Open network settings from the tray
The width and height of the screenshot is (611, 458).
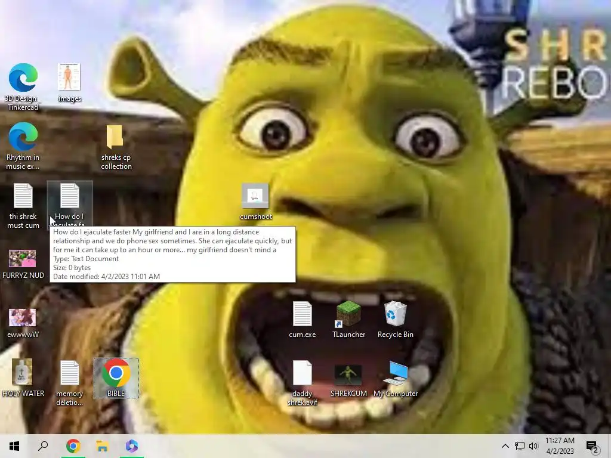click(520, 446)
